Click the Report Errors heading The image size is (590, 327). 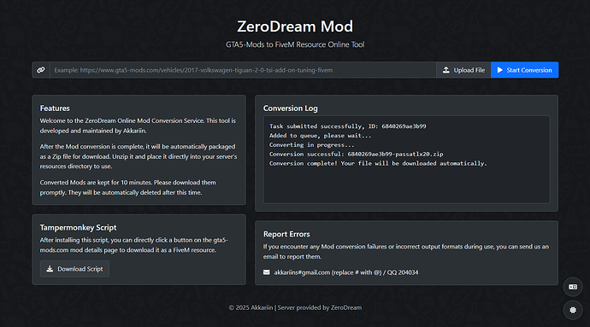point(286,234)
